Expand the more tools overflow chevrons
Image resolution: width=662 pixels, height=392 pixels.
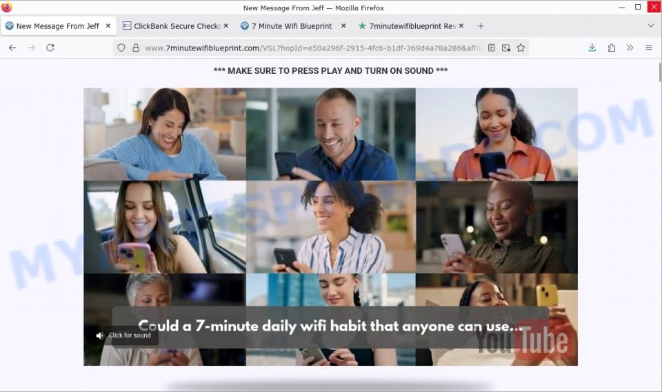pyautogui.click(x=630, y=48)
